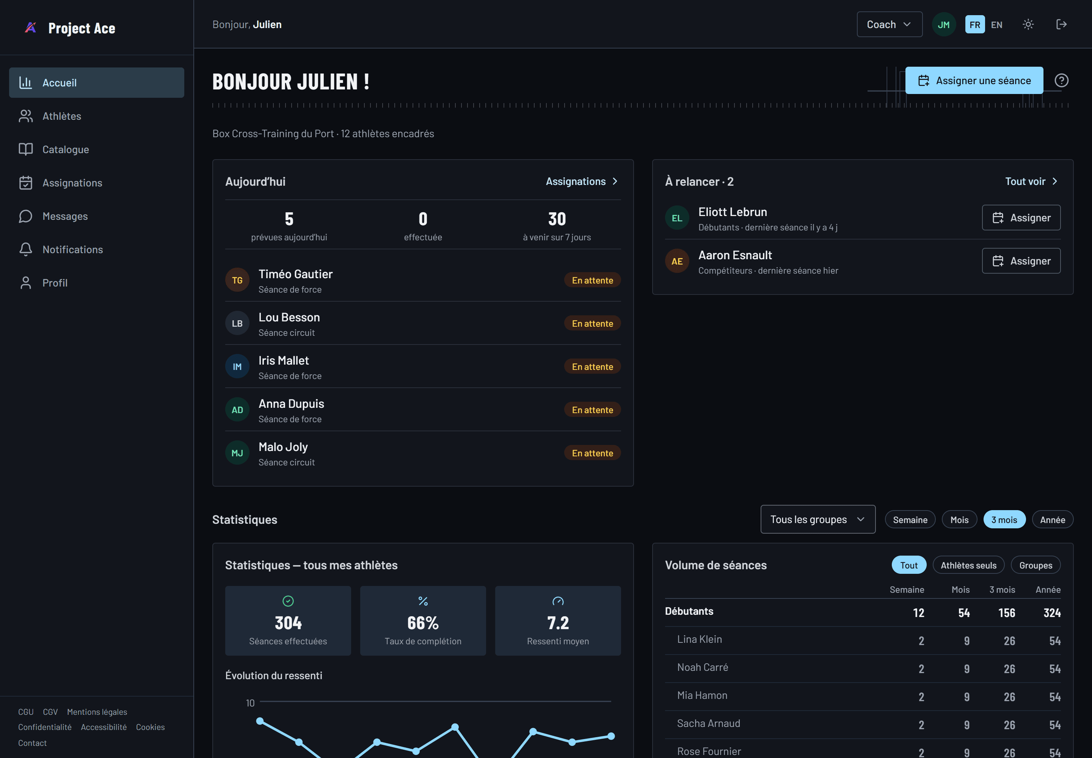Click the JM user avatar
The height and width of the screenshot is (758, 1092).
click(x=943, y=24)
